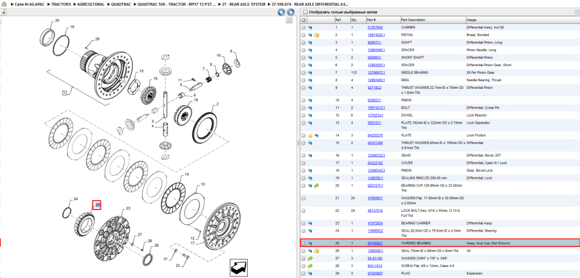580x278 pixels.
Task: Click the 'Usage' column header
Action: [523, 20]
